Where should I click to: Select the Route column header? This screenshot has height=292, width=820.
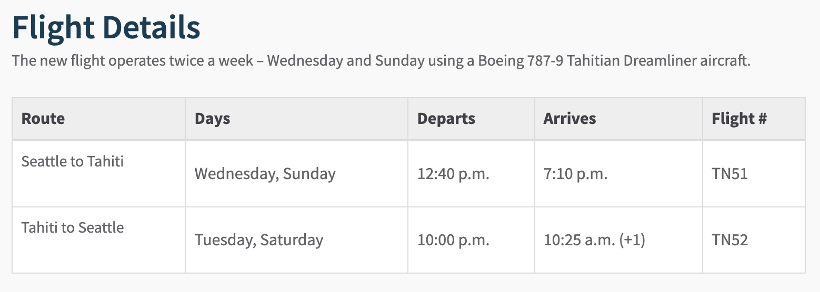click(43, 119)
